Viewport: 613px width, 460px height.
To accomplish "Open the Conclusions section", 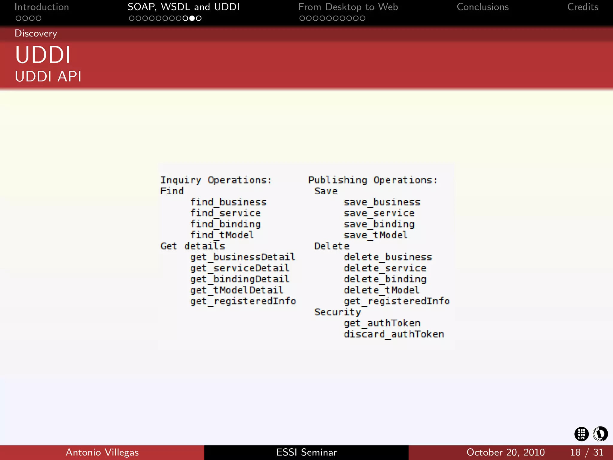I will pos(482,7).
